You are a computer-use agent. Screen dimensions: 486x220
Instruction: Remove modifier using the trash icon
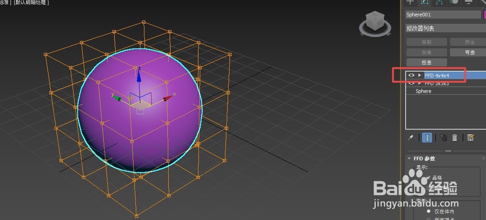pos(455,138)
